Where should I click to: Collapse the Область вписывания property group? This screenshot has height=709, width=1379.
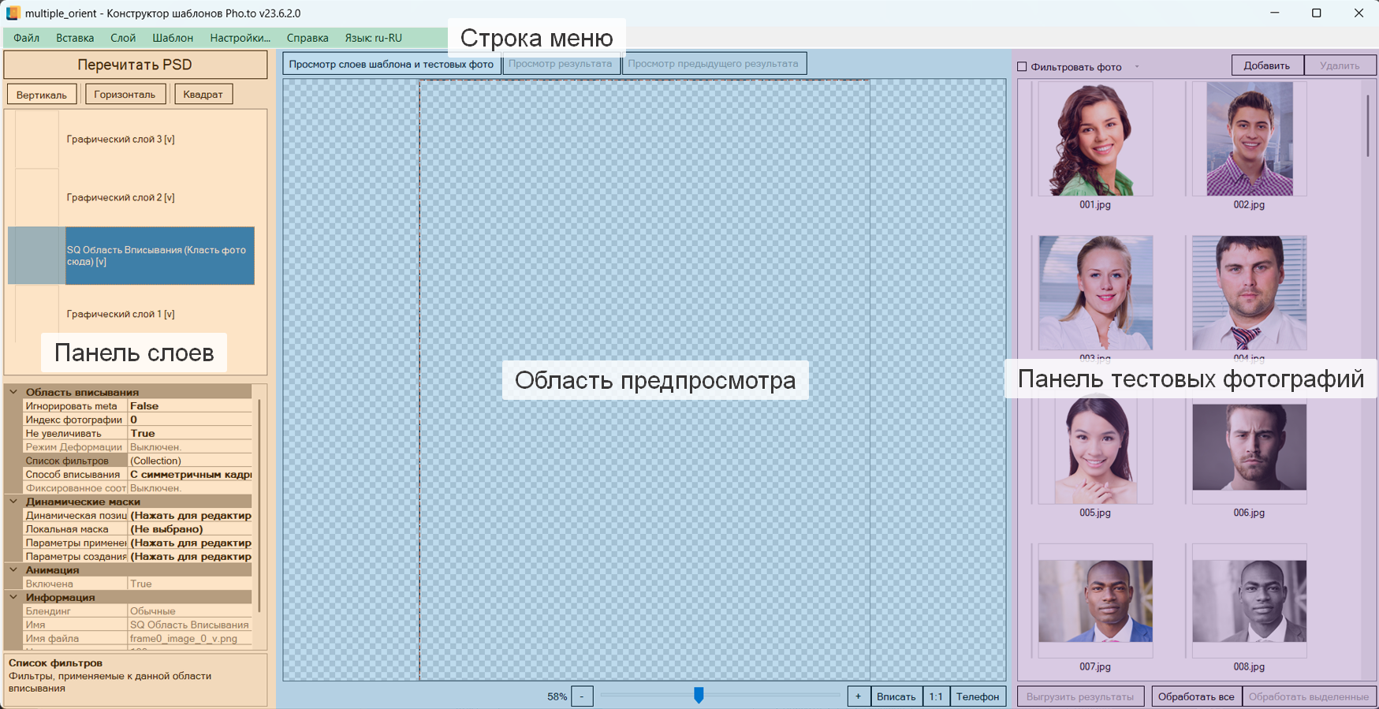tap(13, 392)
